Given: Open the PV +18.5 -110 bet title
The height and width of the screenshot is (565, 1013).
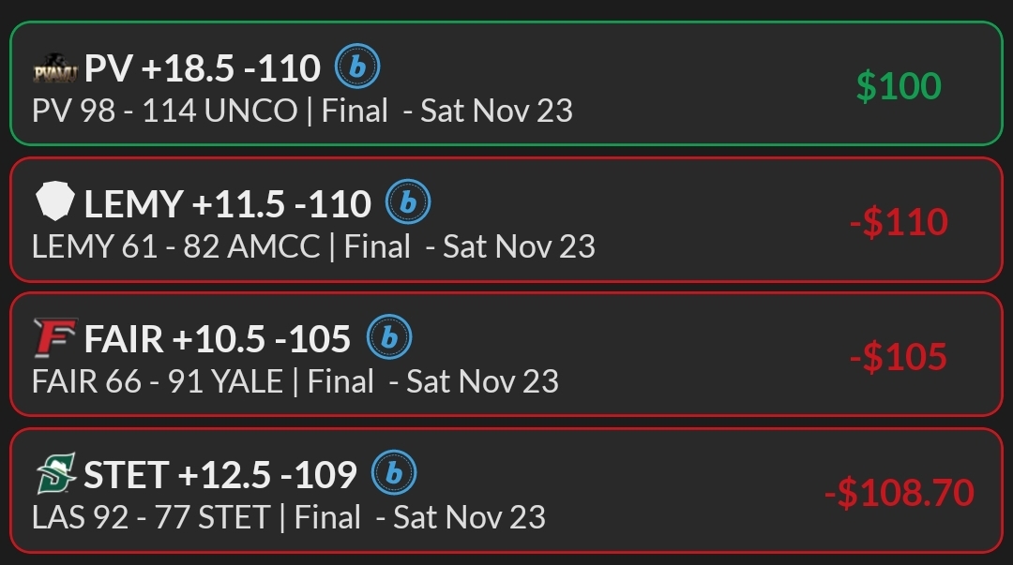Looking at the screenshot, I should pyautogui.click(x=202, y=68).
